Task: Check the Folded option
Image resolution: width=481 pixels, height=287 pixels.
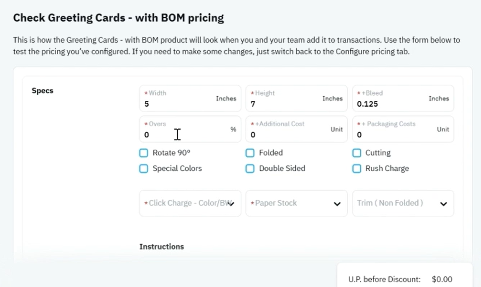Action: click(250, 153)
